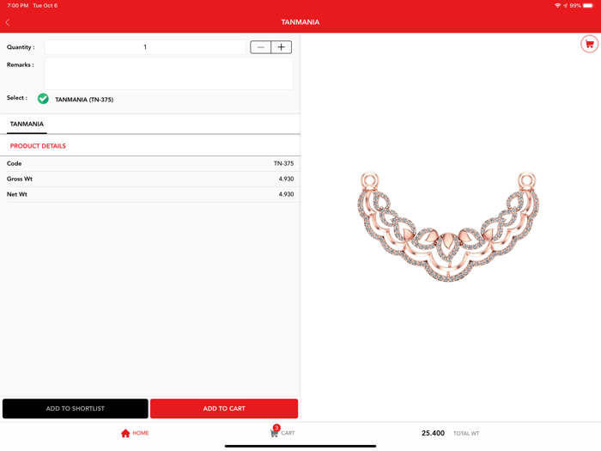
Task: Decrease quantity with the minus button
Action: (261, 47)
